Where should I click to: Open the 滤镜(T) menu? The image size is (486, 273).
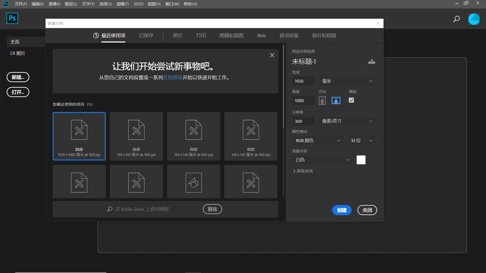click(123, 4)
